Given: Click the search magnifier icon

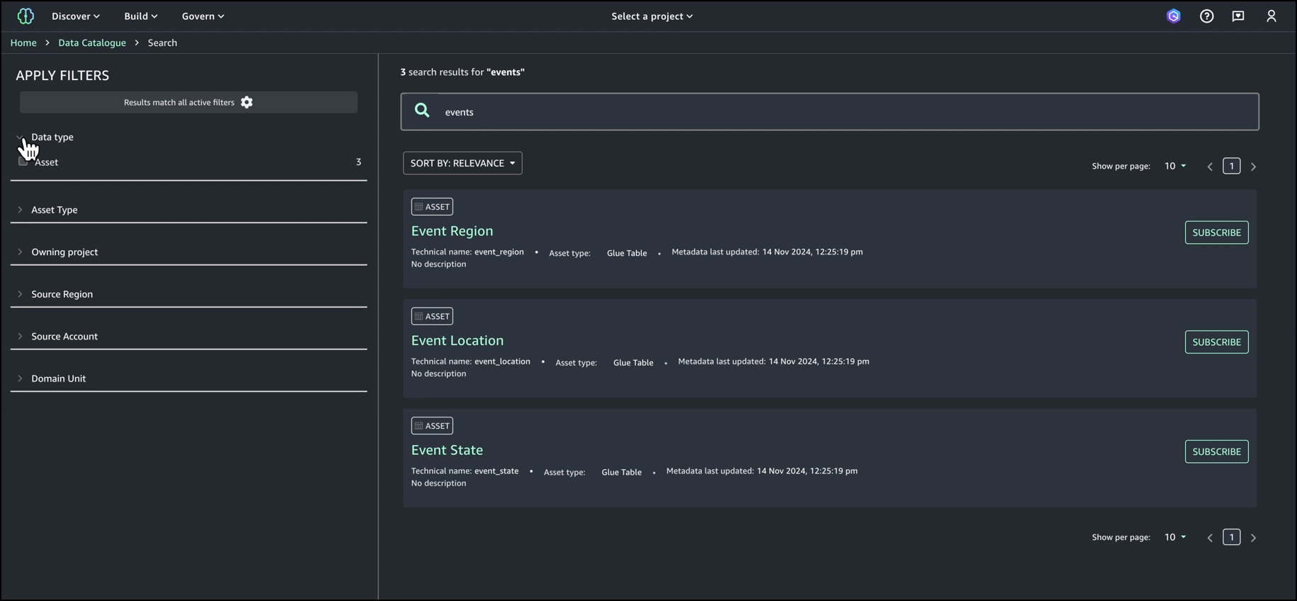Looking at the screenshot, I should (x=422, y=111).
